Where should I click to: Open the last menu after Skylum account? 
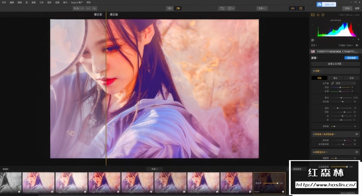point(88,2)
